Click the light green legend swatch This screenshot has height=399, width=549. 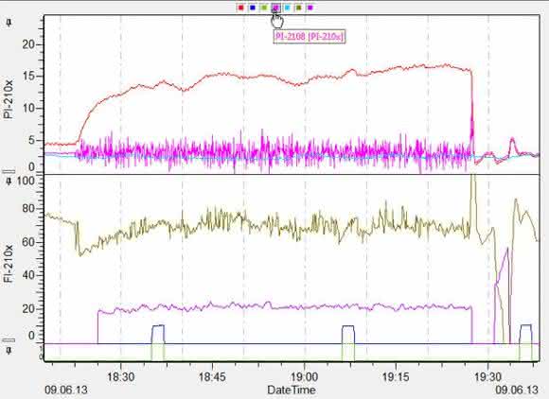[x=264, y=8]
